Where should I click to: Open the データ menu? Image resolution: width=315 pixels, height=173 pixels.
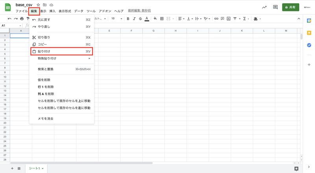(x=79, y=11)
